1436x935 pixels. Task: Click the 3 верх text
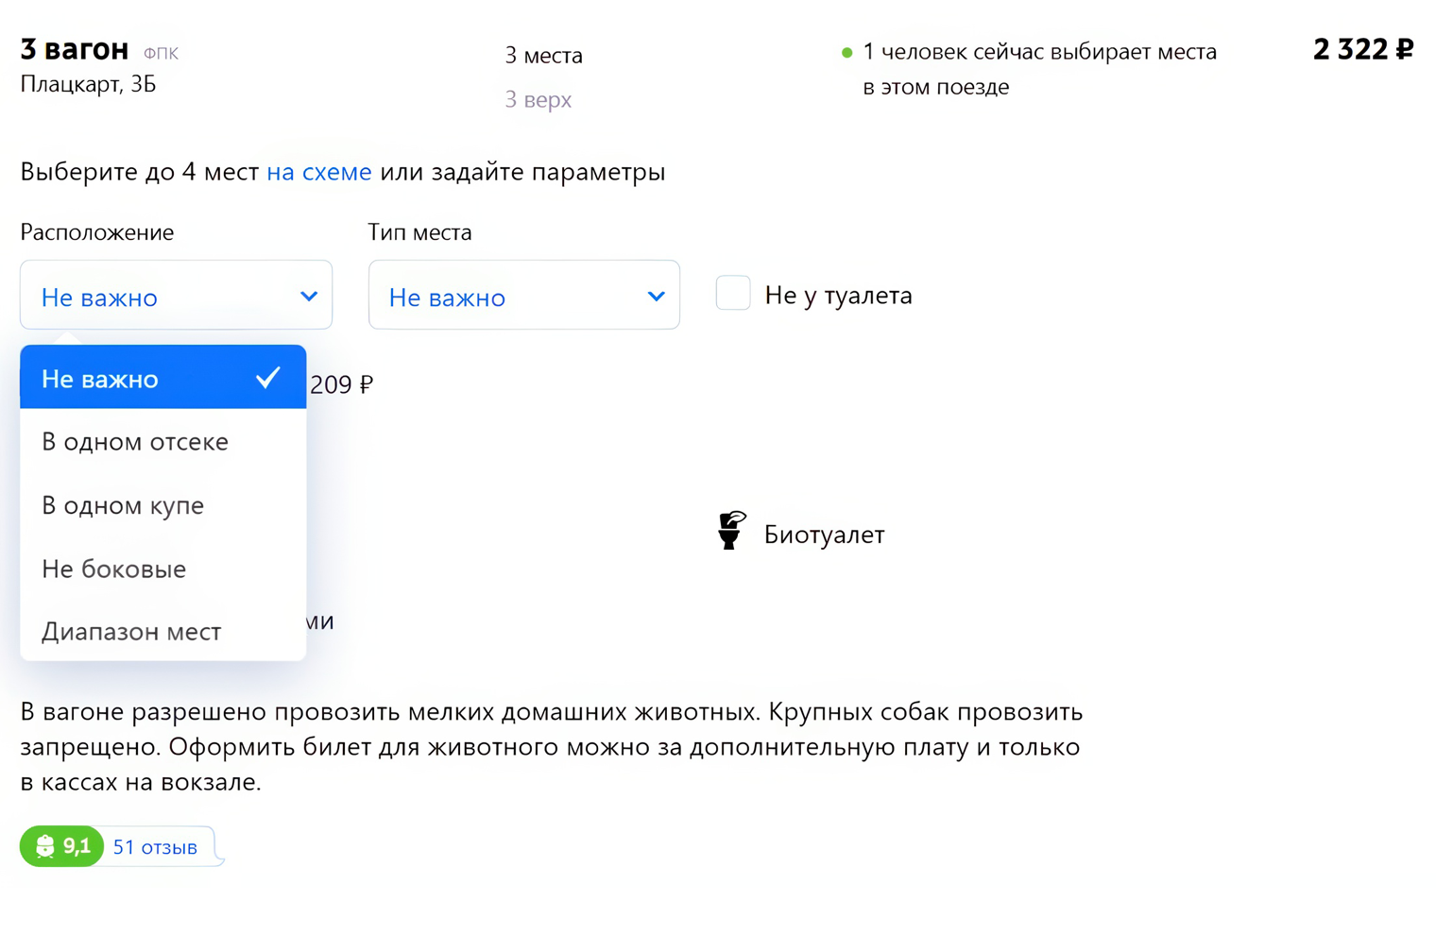pos(538,99)
